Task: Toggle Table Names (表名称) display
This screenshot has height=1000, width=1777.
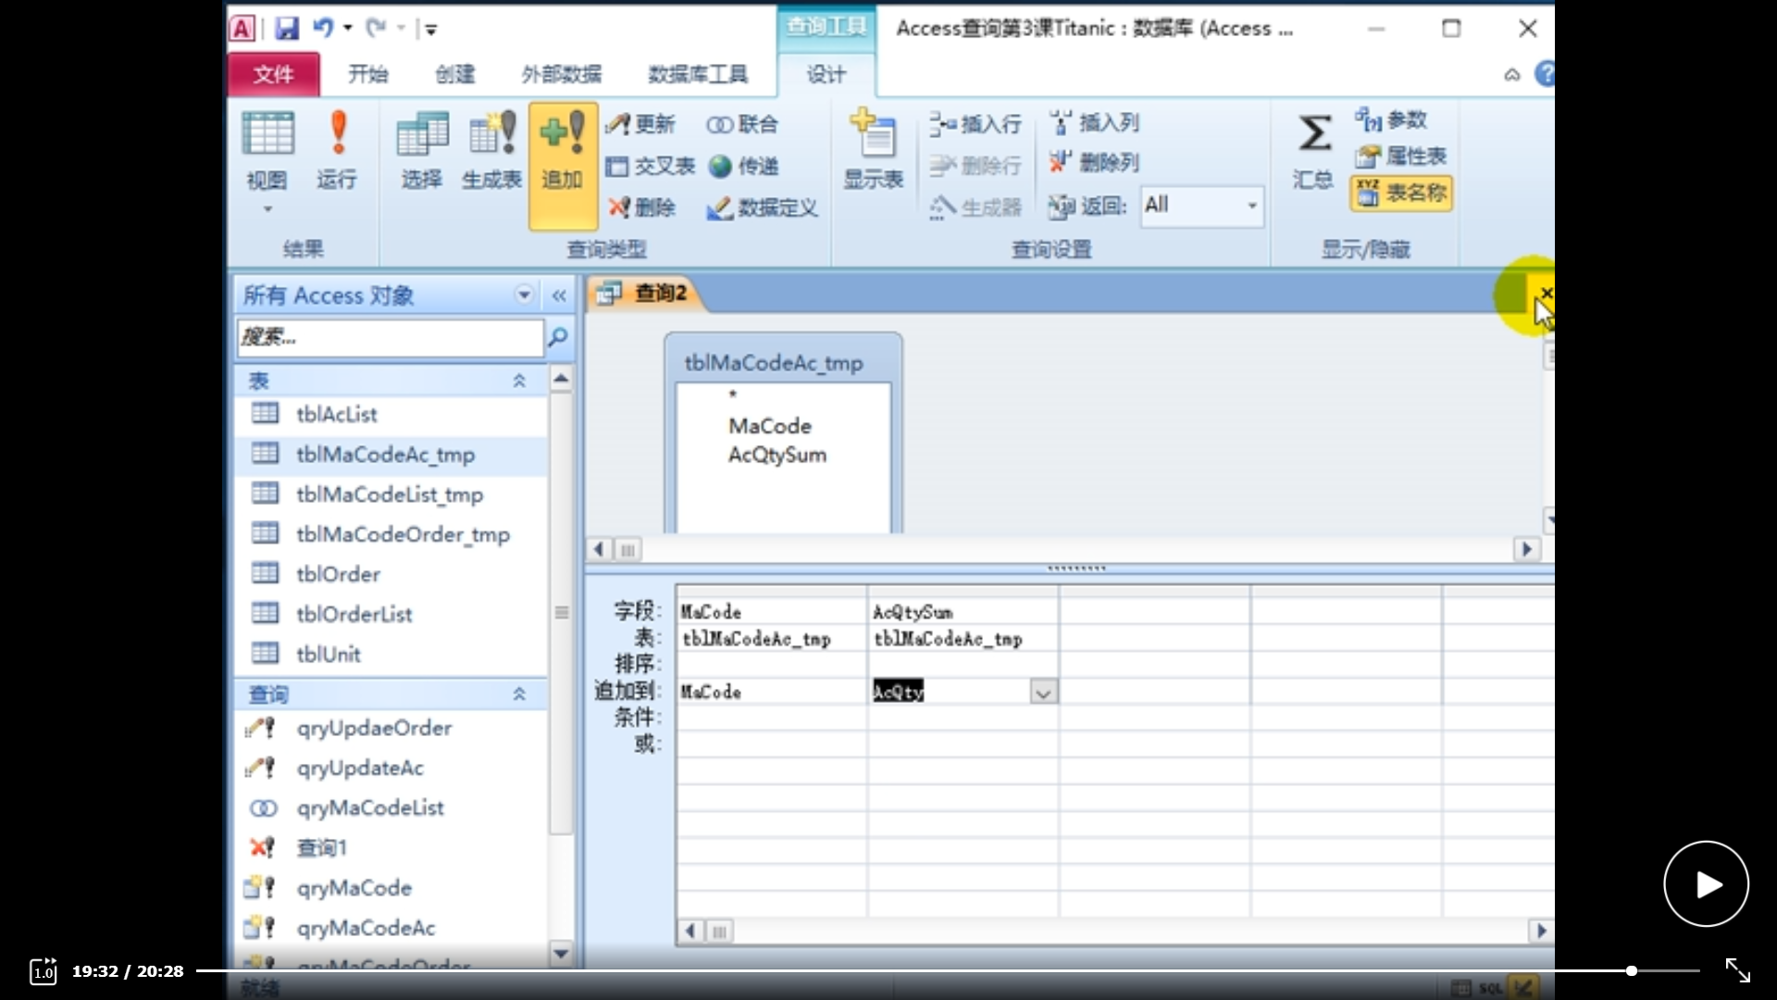Action: (x=1401, y=193)
